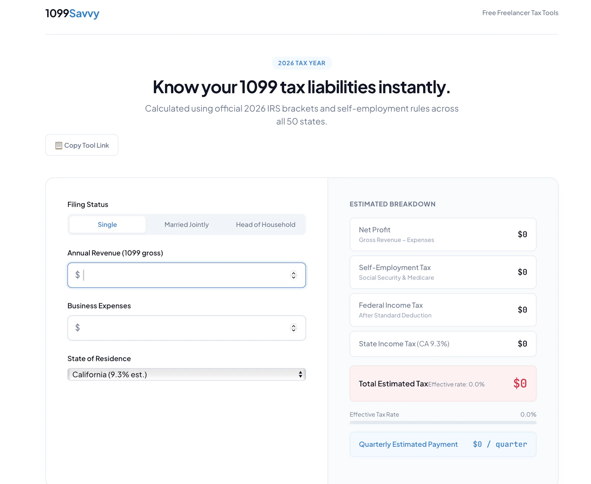Click the State Income Tax (CA 9.3%) row

[x=443, y=344]
